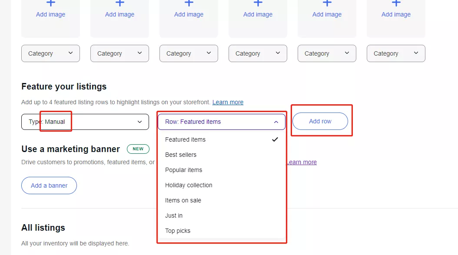Collapse the Row: Featured items dropdown
Image resolution: width=458 pixels, height=255 pixels.
(x=221, y=122)
